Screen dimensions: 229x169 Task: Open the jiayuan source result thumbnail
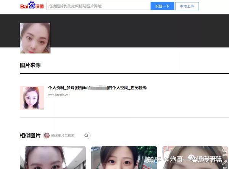pos(32,97)
